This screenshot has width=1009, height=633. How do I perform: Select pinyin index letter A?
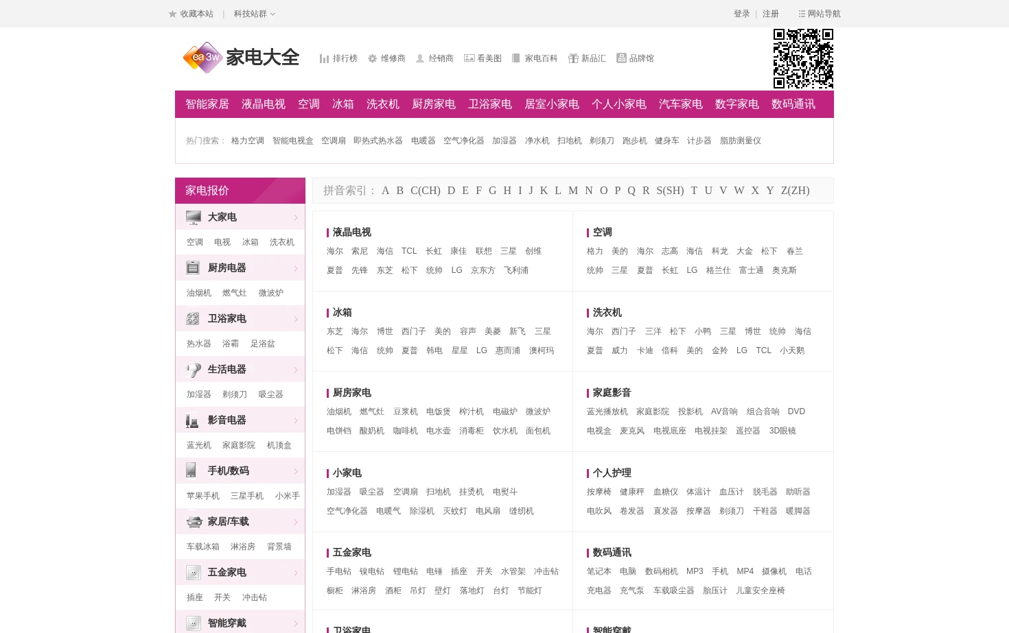[x=386, y=191]
